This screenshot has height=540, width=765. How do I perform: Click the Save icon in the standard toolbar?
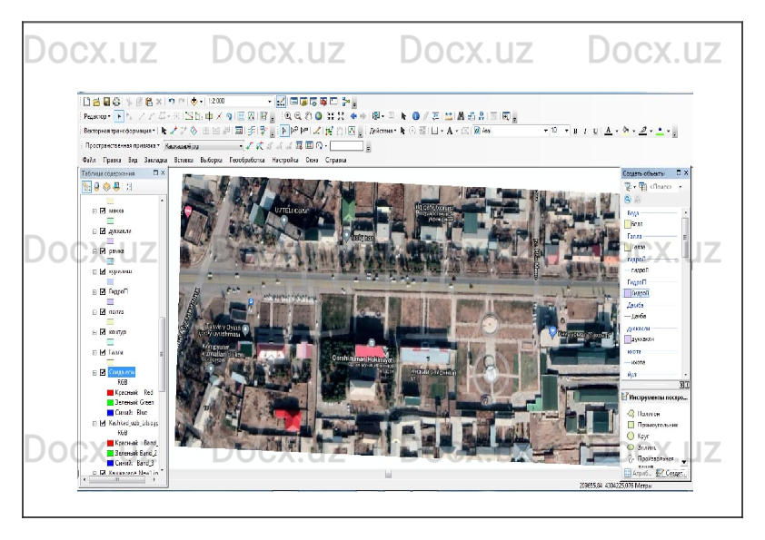point(106,101)
